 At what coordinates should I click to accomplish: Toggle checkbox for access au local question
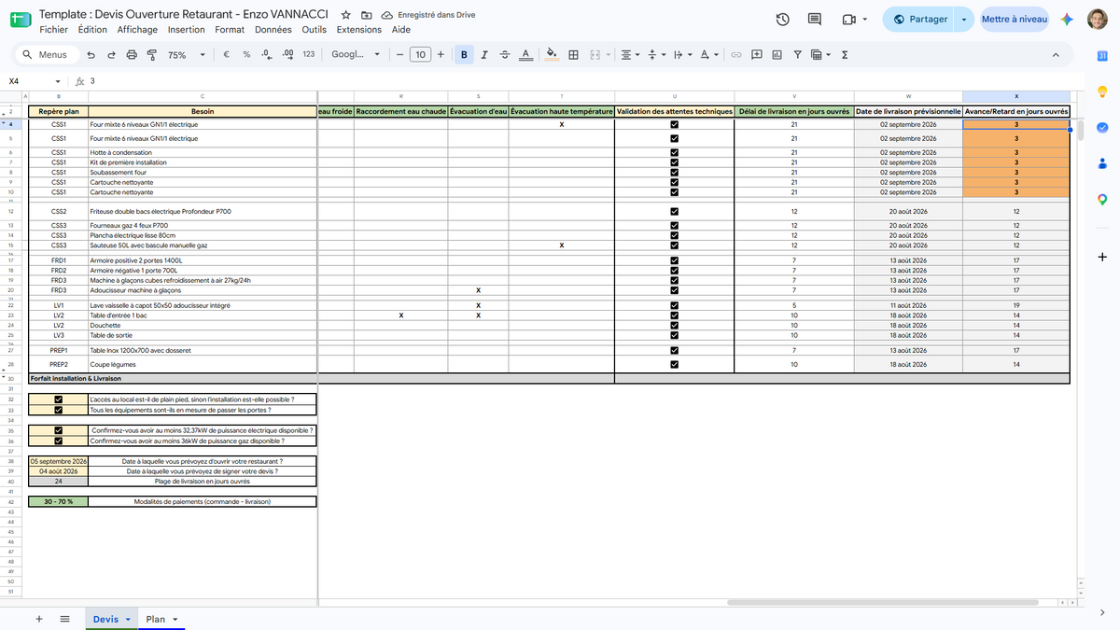(x=58, y=399)
